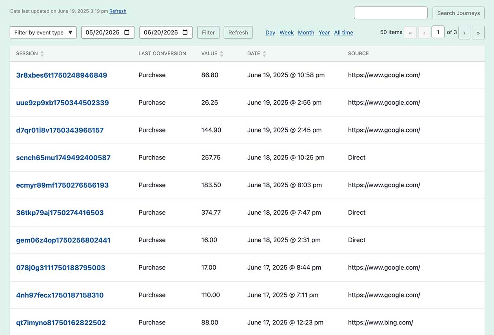Image resolution: width=494 pixels, height=335 pixels.
Task: Open session 078j0g3111750188795003
Action: [61, 268]
